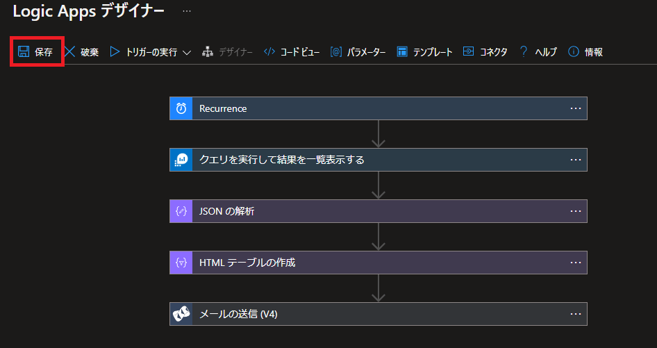The height and width of the screenshot is (348, 657).
Task: Click the discard X icon
Action: [70, 51]
